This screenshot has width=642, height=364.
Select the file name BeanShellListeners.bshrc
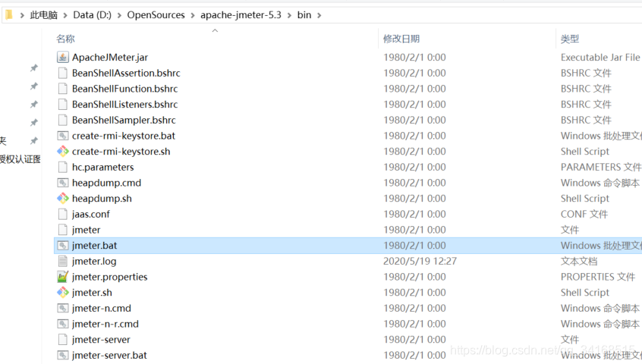pyautogui.click(x=125, y=105)
